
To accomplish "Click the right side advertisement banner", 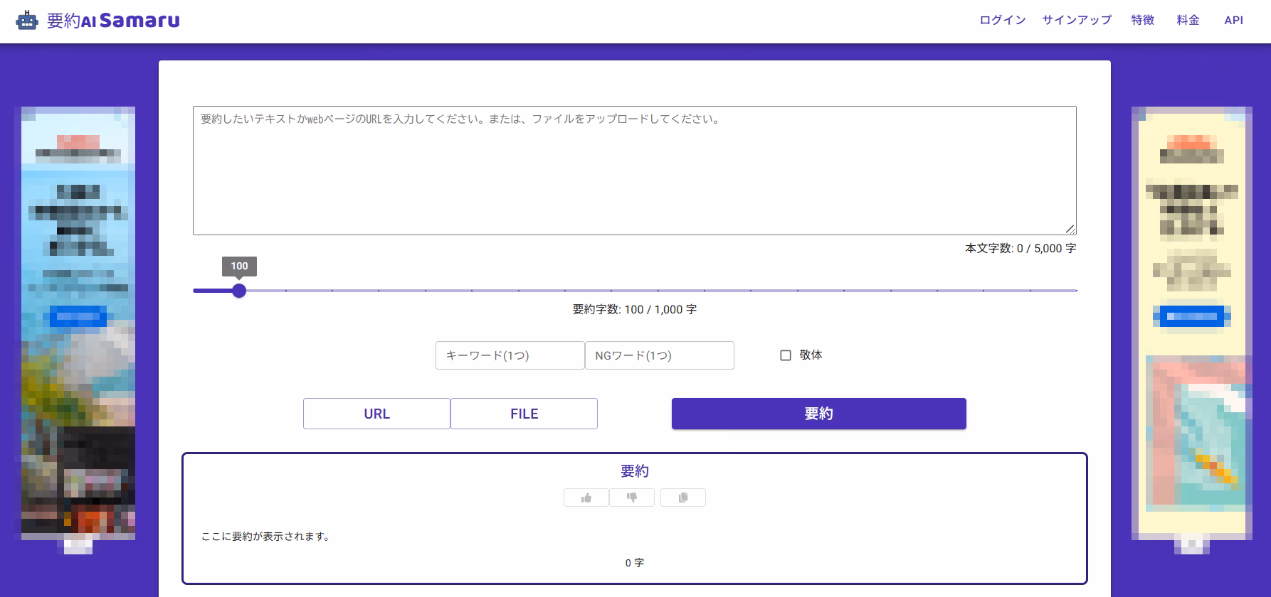I will tap(1191, 323).
